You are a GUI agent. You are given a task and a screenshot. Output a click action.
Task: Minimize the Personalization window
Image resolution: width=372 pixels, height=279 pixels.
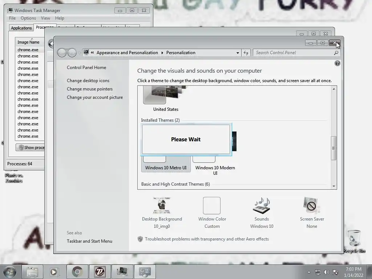[x=311, y=43]
